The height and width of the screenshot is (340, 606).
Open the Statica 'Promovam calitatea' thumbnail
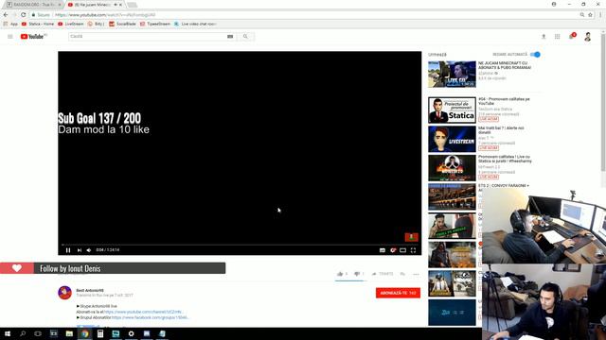[452, 110]
